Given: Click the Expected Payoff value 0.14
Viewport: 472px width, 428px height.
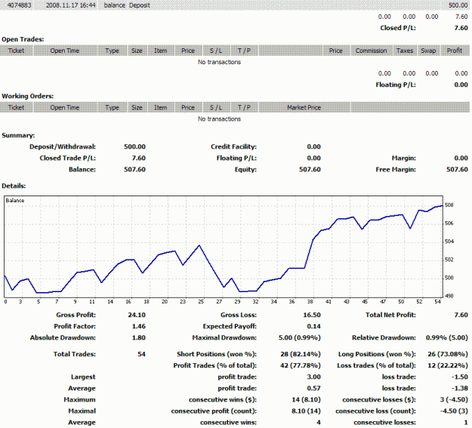Looking at the screenshot, I should 314,327.
